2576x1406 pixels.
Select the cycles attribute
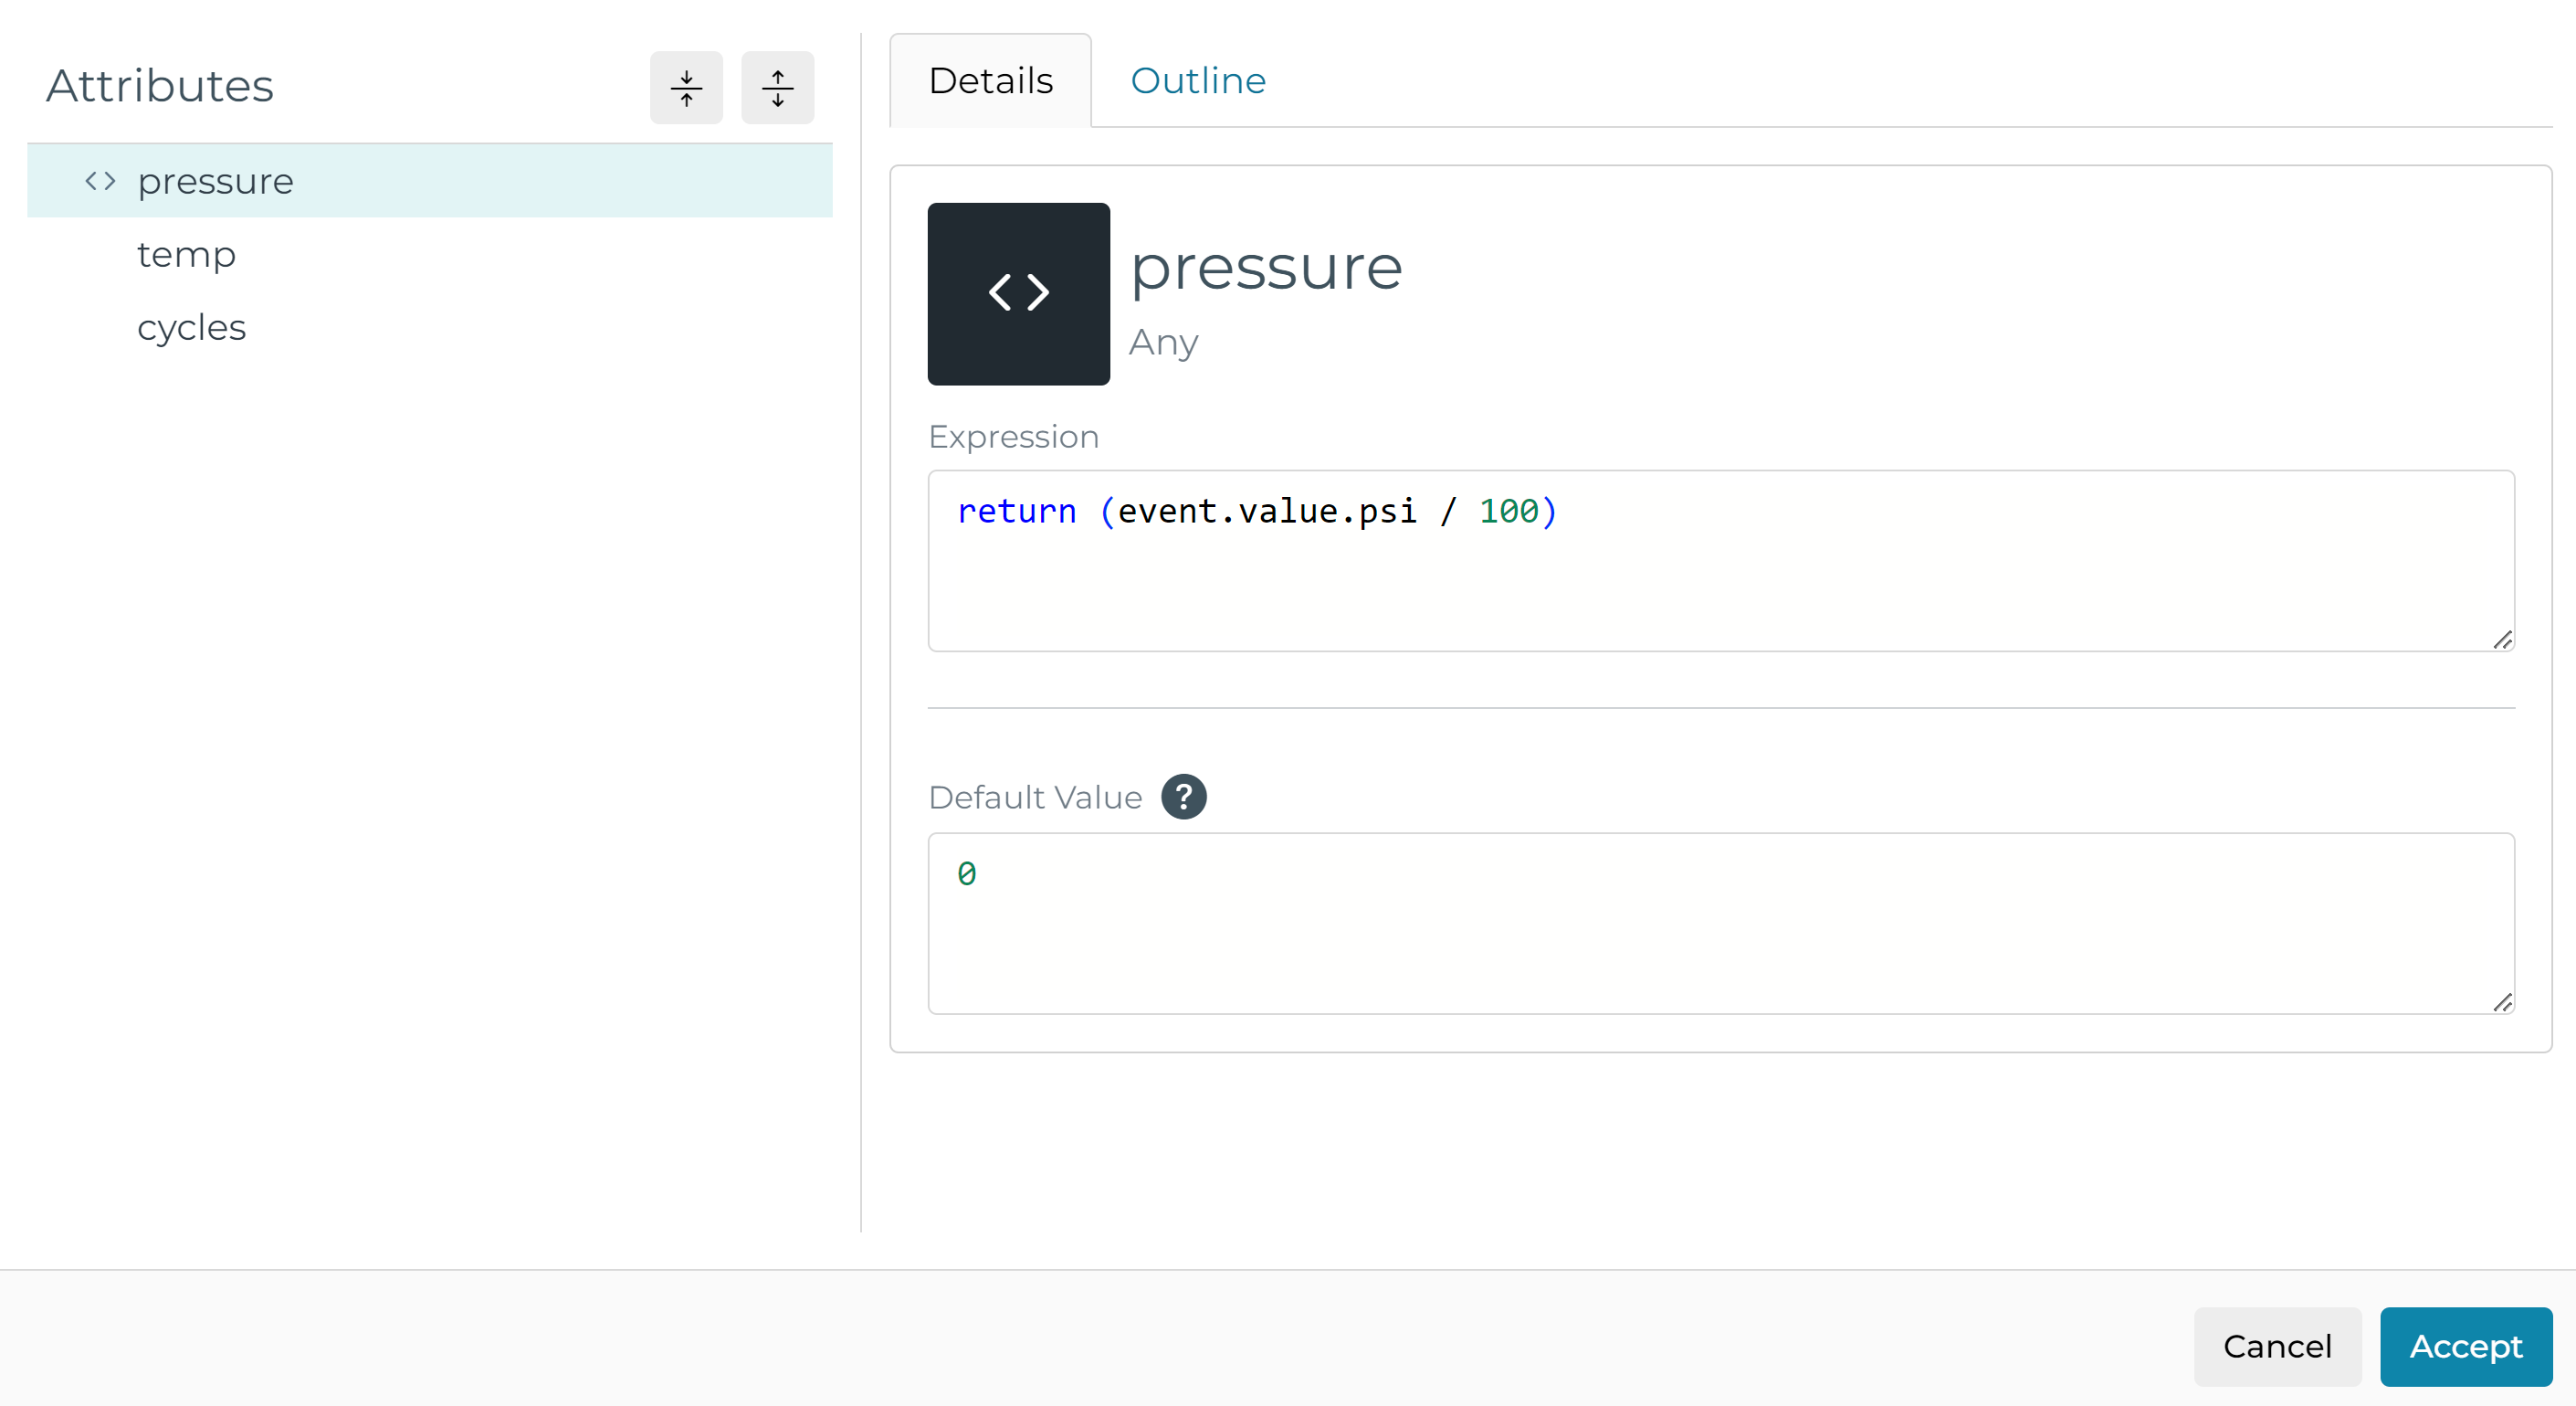pos(192,327)
